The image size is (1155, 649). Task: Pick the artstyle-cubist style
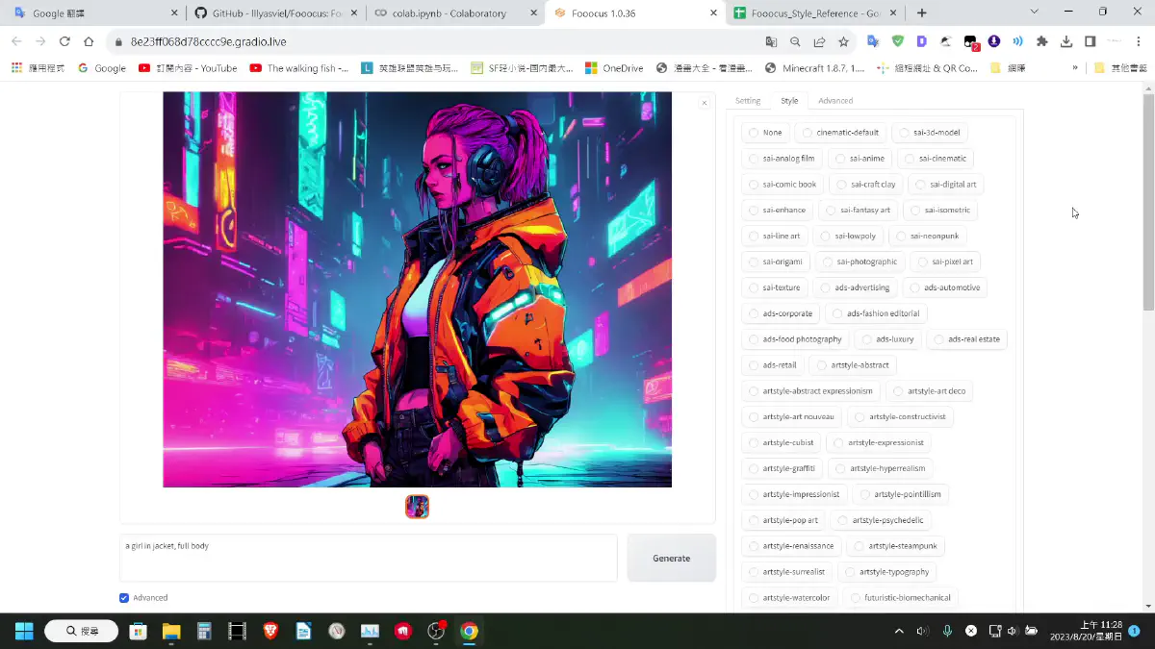[x=782, y=443]
